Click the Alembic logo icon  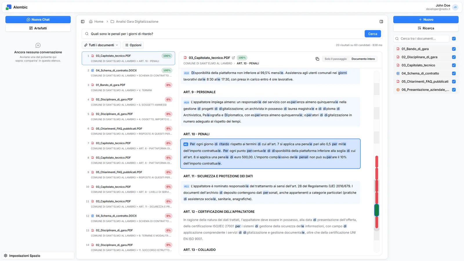[x=9, y=7]
